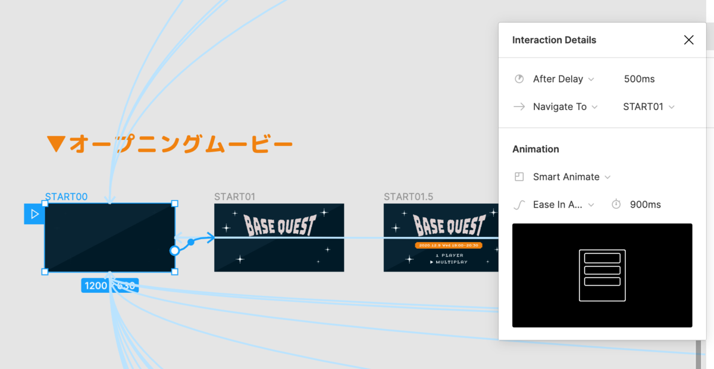Click the orange オープニングムービー heading text
714x369 pixels.
tap(170, 144)
